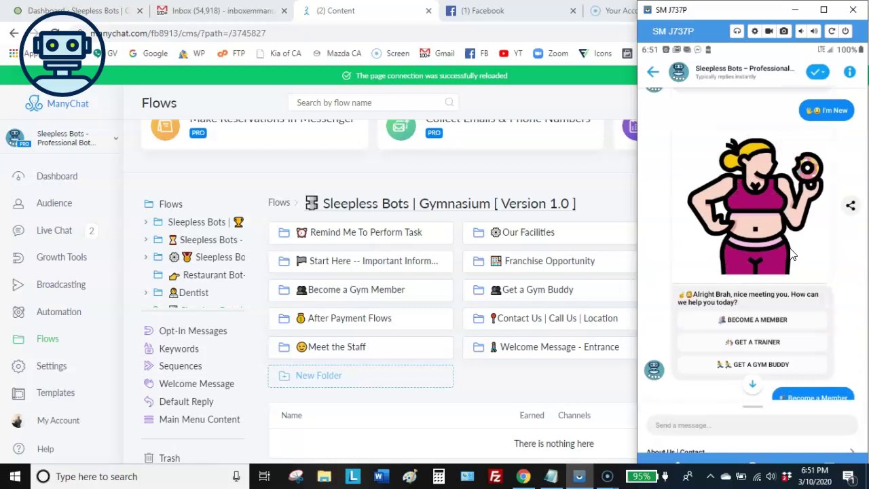This screenshot has height=489, width=869.
Task: Click Messenger info icon
Action: point(850,72)
